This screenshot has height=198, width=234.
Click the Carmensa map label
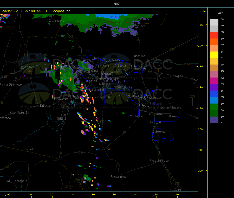click(159, 132)
